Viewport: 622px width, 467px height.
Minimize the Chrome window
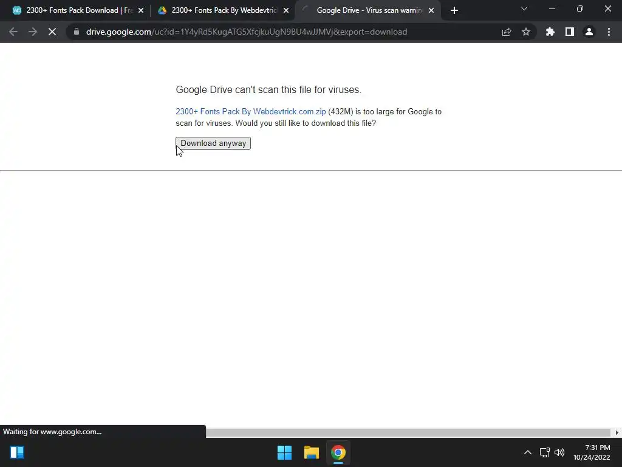(x=552, y=9)
